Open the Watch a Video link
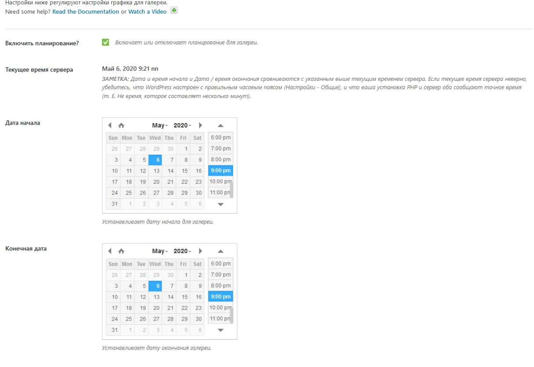 pyautogui.click(x=147, y=11)
